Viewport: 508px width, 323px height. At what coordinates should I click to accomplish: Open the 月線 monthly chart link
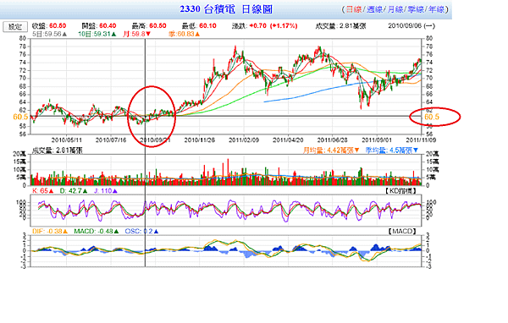point(395,9)
